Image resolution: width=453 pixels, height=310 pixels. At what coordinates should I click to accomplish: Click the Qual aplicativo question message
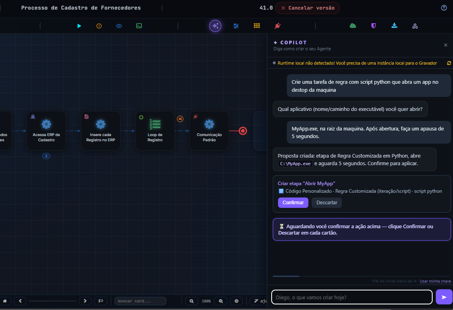tap(350, 109)
